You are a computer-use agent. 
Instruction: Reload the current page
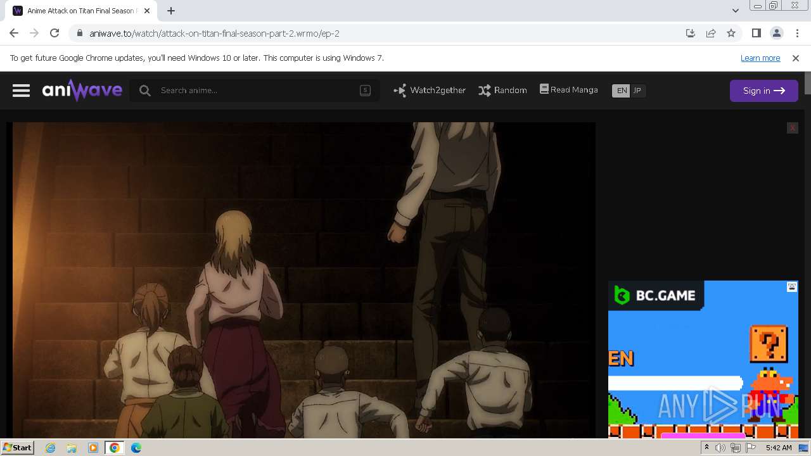click(x=54, y=34)
